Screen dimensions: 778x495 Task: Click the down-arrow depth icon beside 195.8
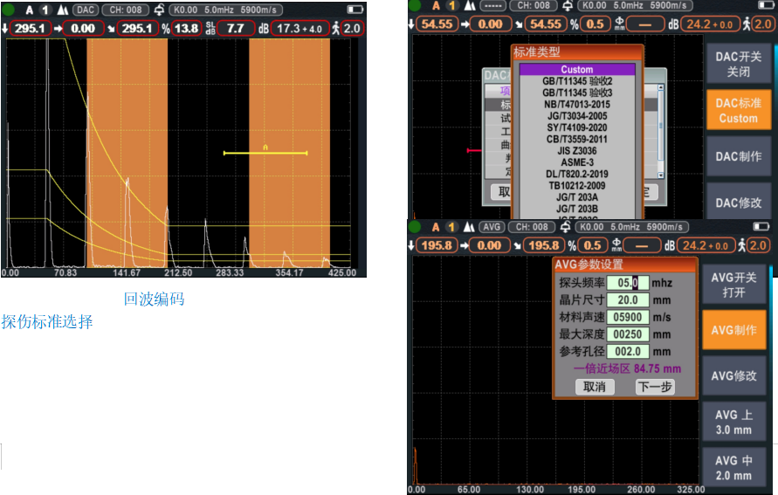click(x=411, y=245)
